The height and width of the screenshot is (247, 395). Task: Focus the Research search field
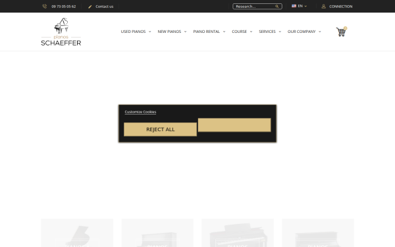(257, 7)
